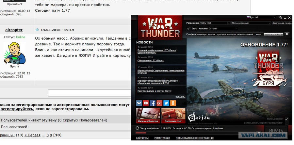
Task: Select кино graphics preset
Action: click(258, 35)
